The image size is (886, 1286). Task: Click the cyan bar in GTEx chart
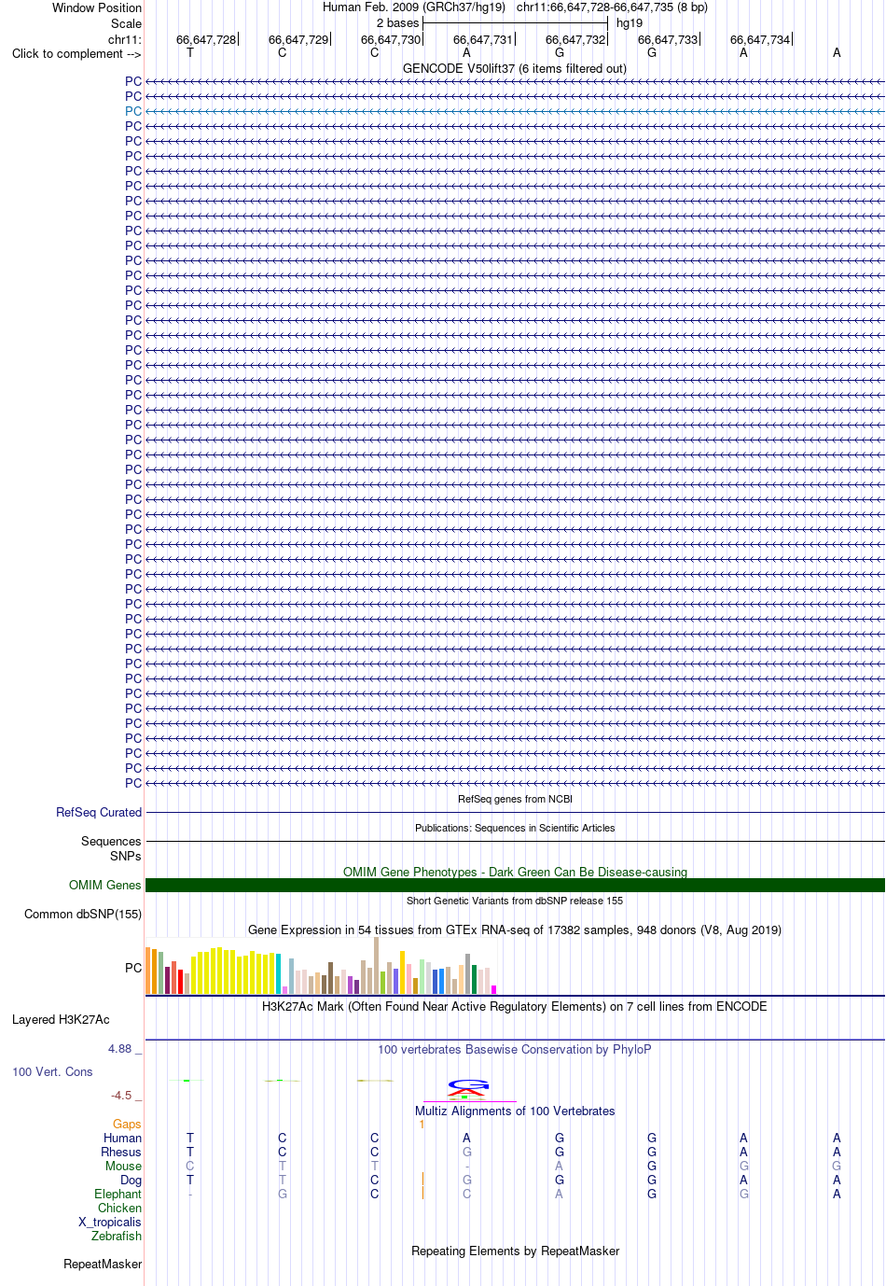click(278, 974)
